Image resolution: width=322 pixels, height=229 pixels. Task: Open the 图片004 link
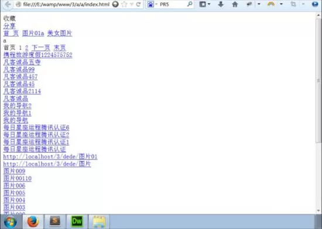(15, 200)
